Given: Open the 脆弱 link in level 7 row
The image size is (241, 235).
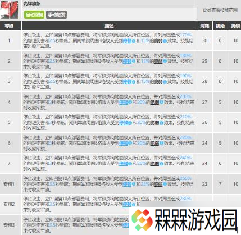Looking at the screenshot, I should pos(154,164).
